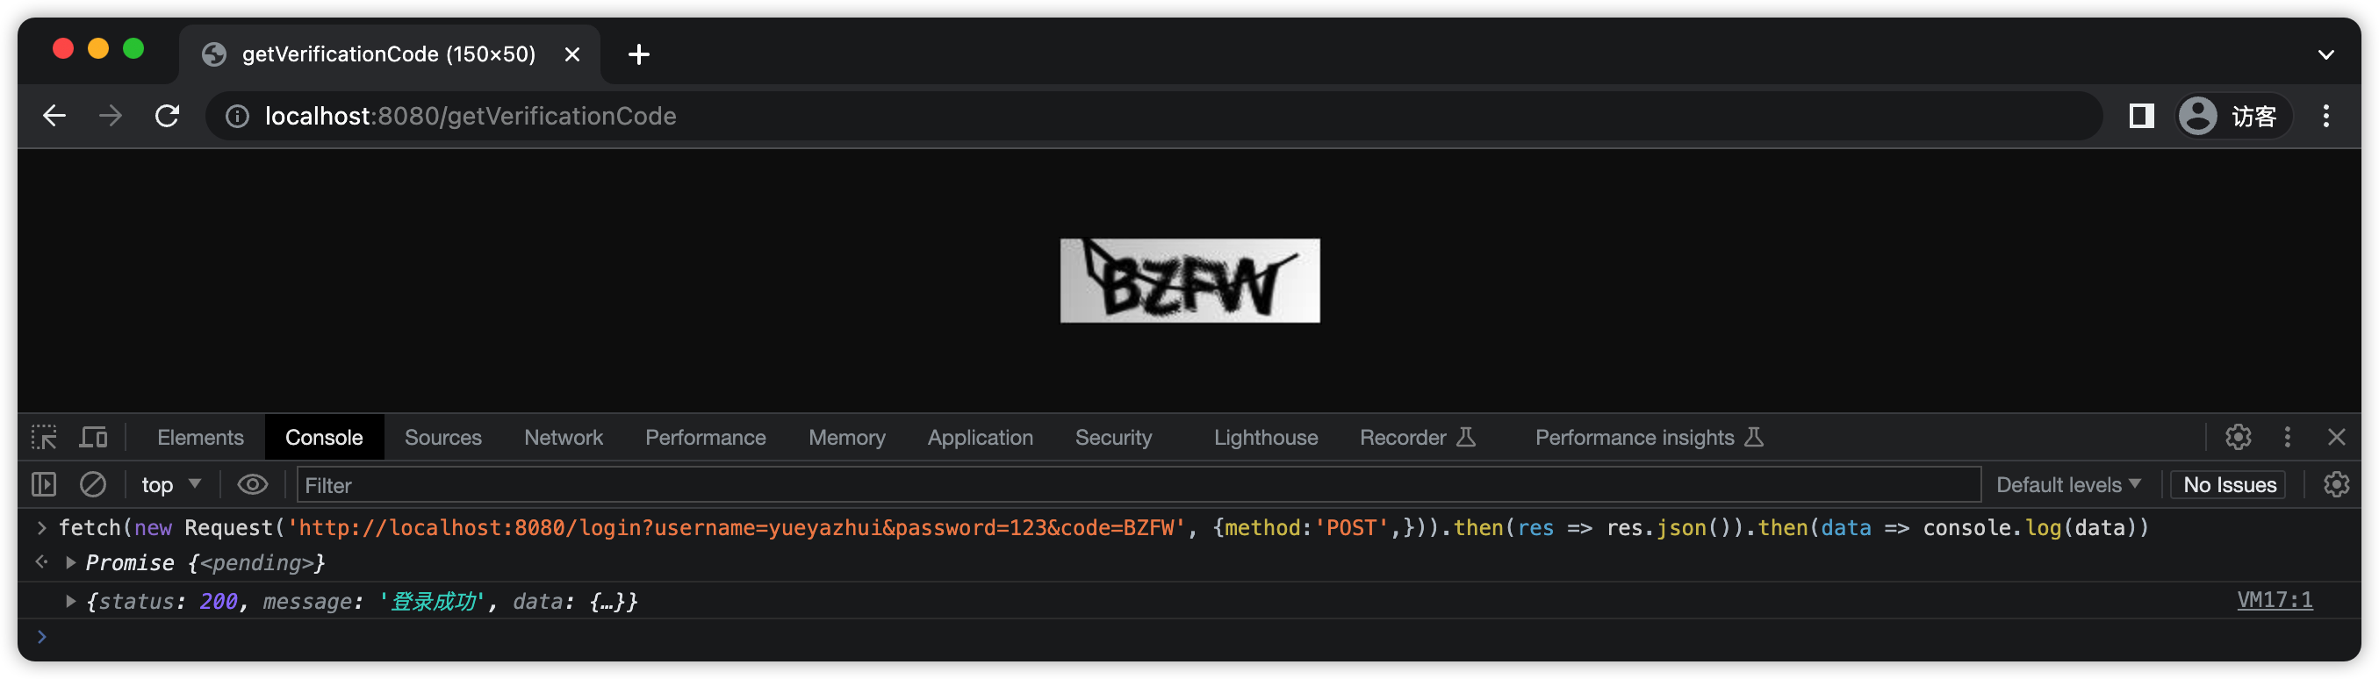Open Chrome three-dot menu
Screen dimensions: 2379x679
click(x=2325, y=117)
